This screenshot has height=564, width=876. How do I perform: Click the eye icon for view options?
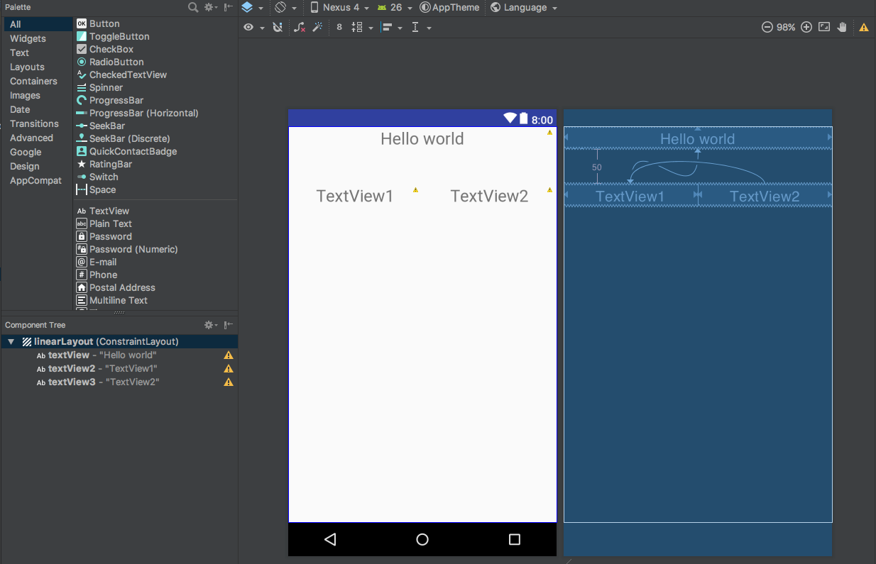[248, 27]
